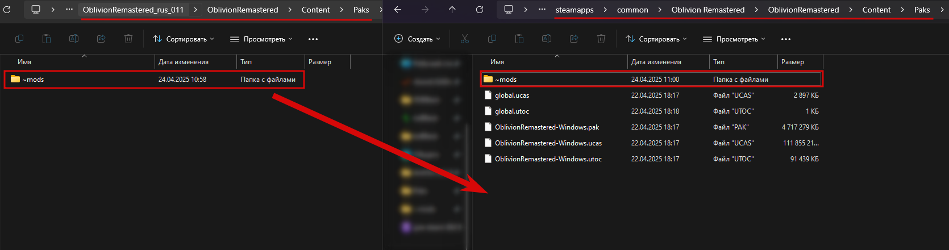
Task: Go forward in the right Explorer window
Action: pos(425,10)
